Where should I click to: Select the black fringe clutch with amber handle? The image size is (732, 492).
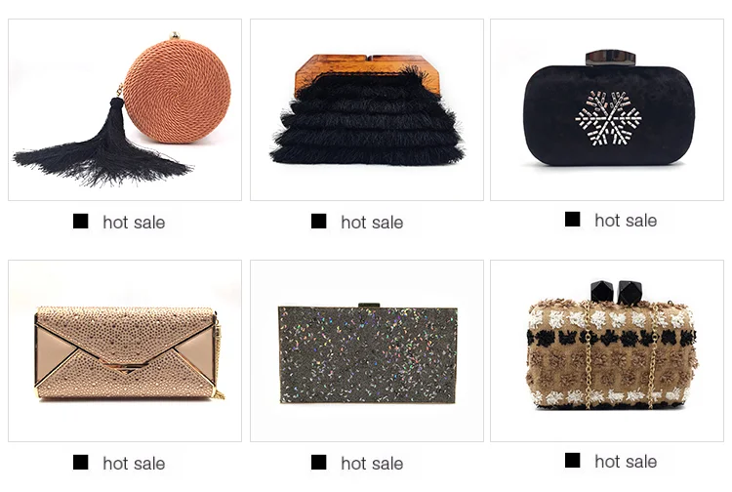367,109
